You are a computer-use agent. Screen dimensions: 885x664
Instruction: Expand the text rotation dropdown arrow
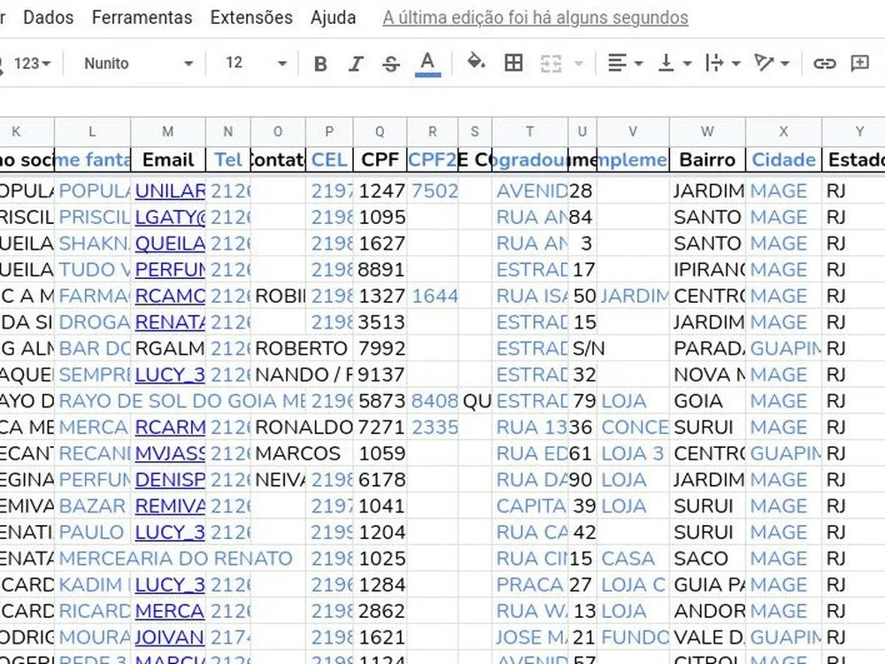tap(785, 63)
